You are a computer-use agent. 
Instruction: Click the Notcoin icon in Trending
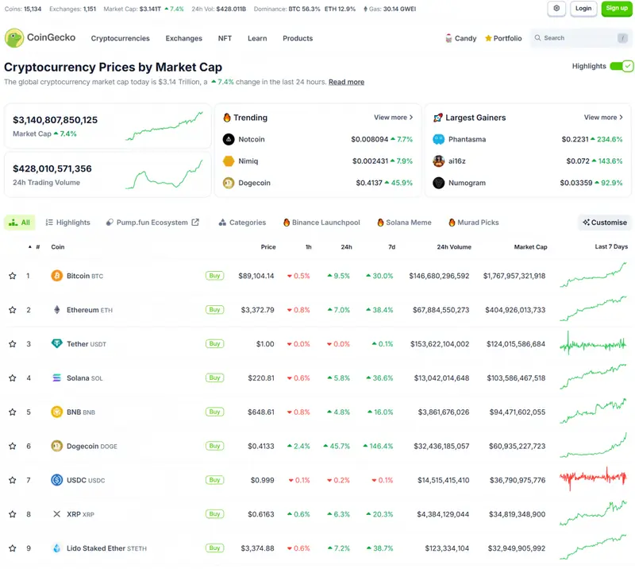(x=229, y=140)
